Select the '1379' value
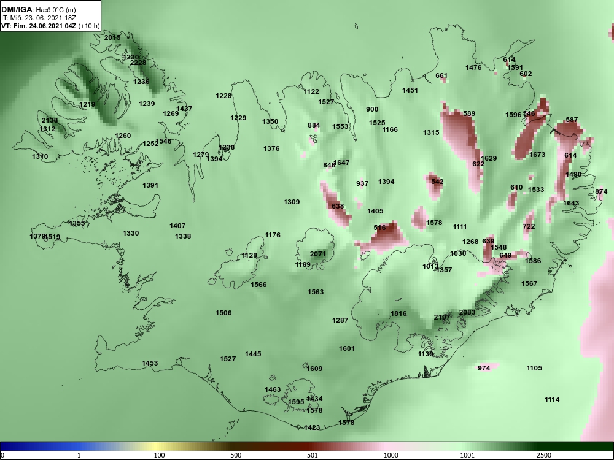The height and width of the screenshot is (460, 614). (37, 236)
